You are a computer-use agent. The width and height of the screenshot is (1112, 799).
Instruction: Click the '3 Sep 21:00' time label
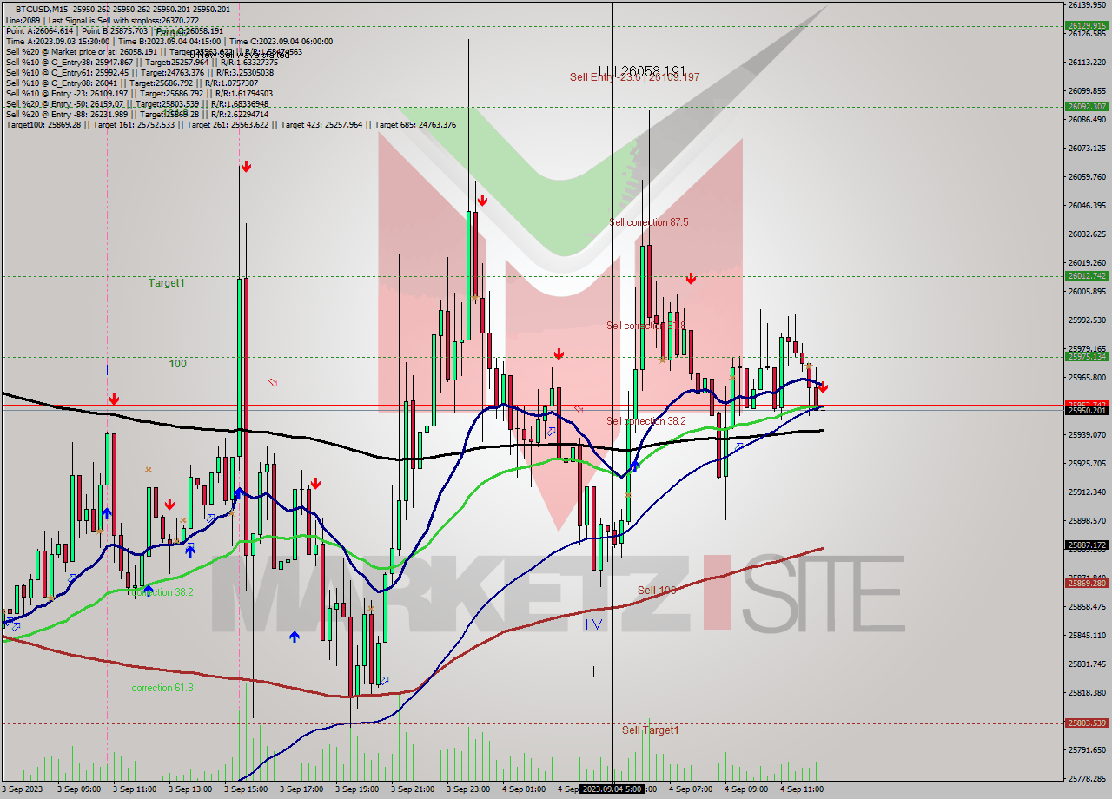tap(413, 789)
